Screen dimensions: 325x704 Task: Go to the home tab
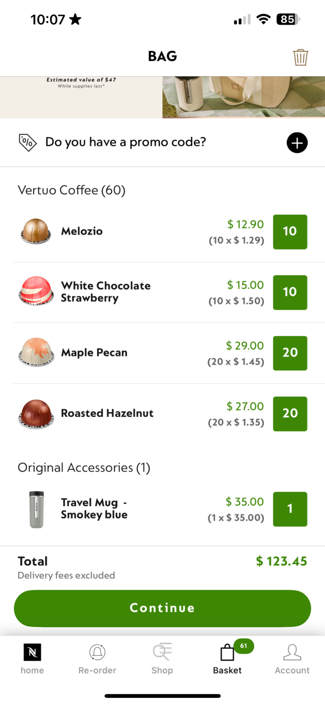click(x=32, y=659)
